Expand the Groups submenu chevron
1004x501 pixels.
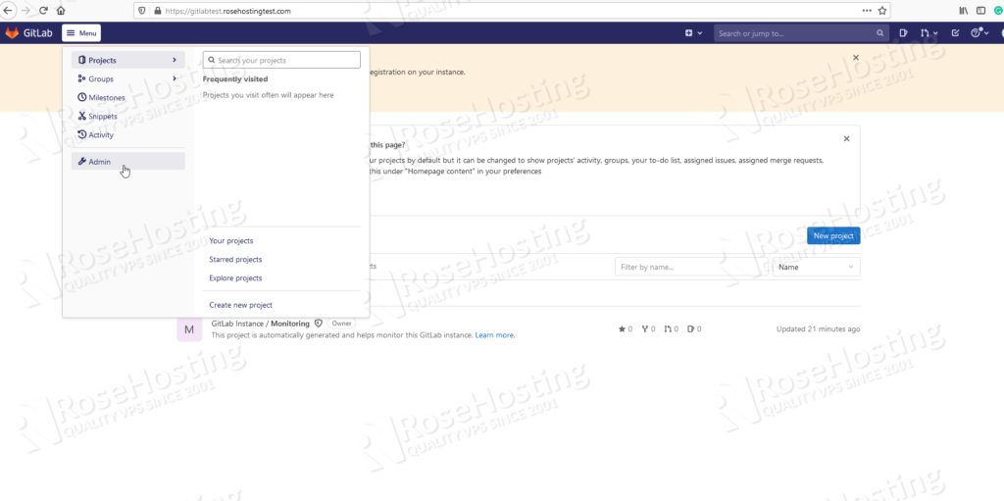(x=175, y=78)
